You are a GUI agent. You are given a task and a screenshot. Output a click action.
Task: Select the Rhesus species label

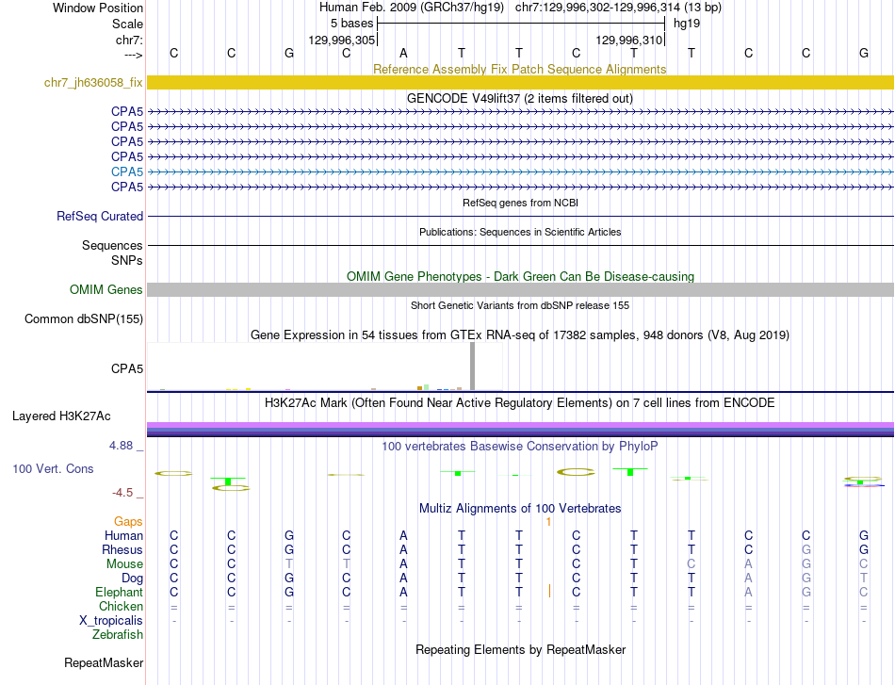(122, 549)
